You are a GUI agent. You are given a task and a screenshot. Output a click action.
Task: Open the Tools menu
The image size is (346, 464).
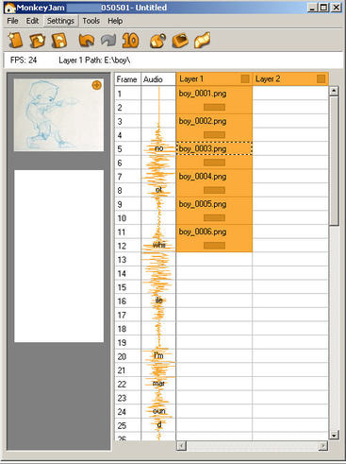tap(91, 21)
